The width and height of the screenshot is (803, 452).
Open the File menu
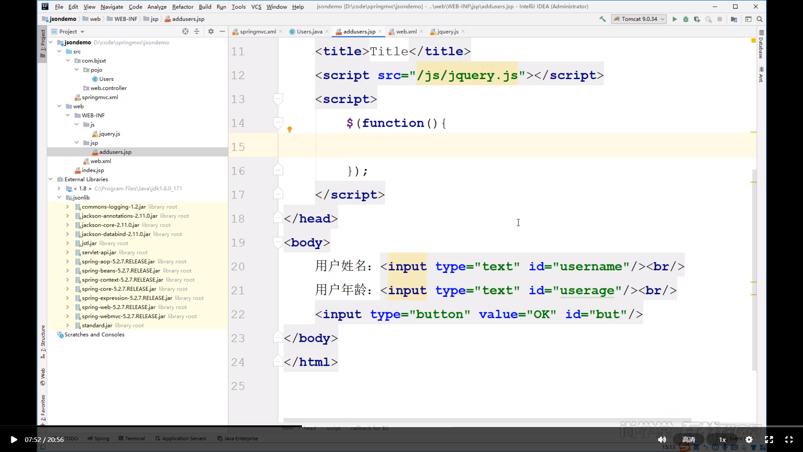pyautogui.click(x=59, y=7)
